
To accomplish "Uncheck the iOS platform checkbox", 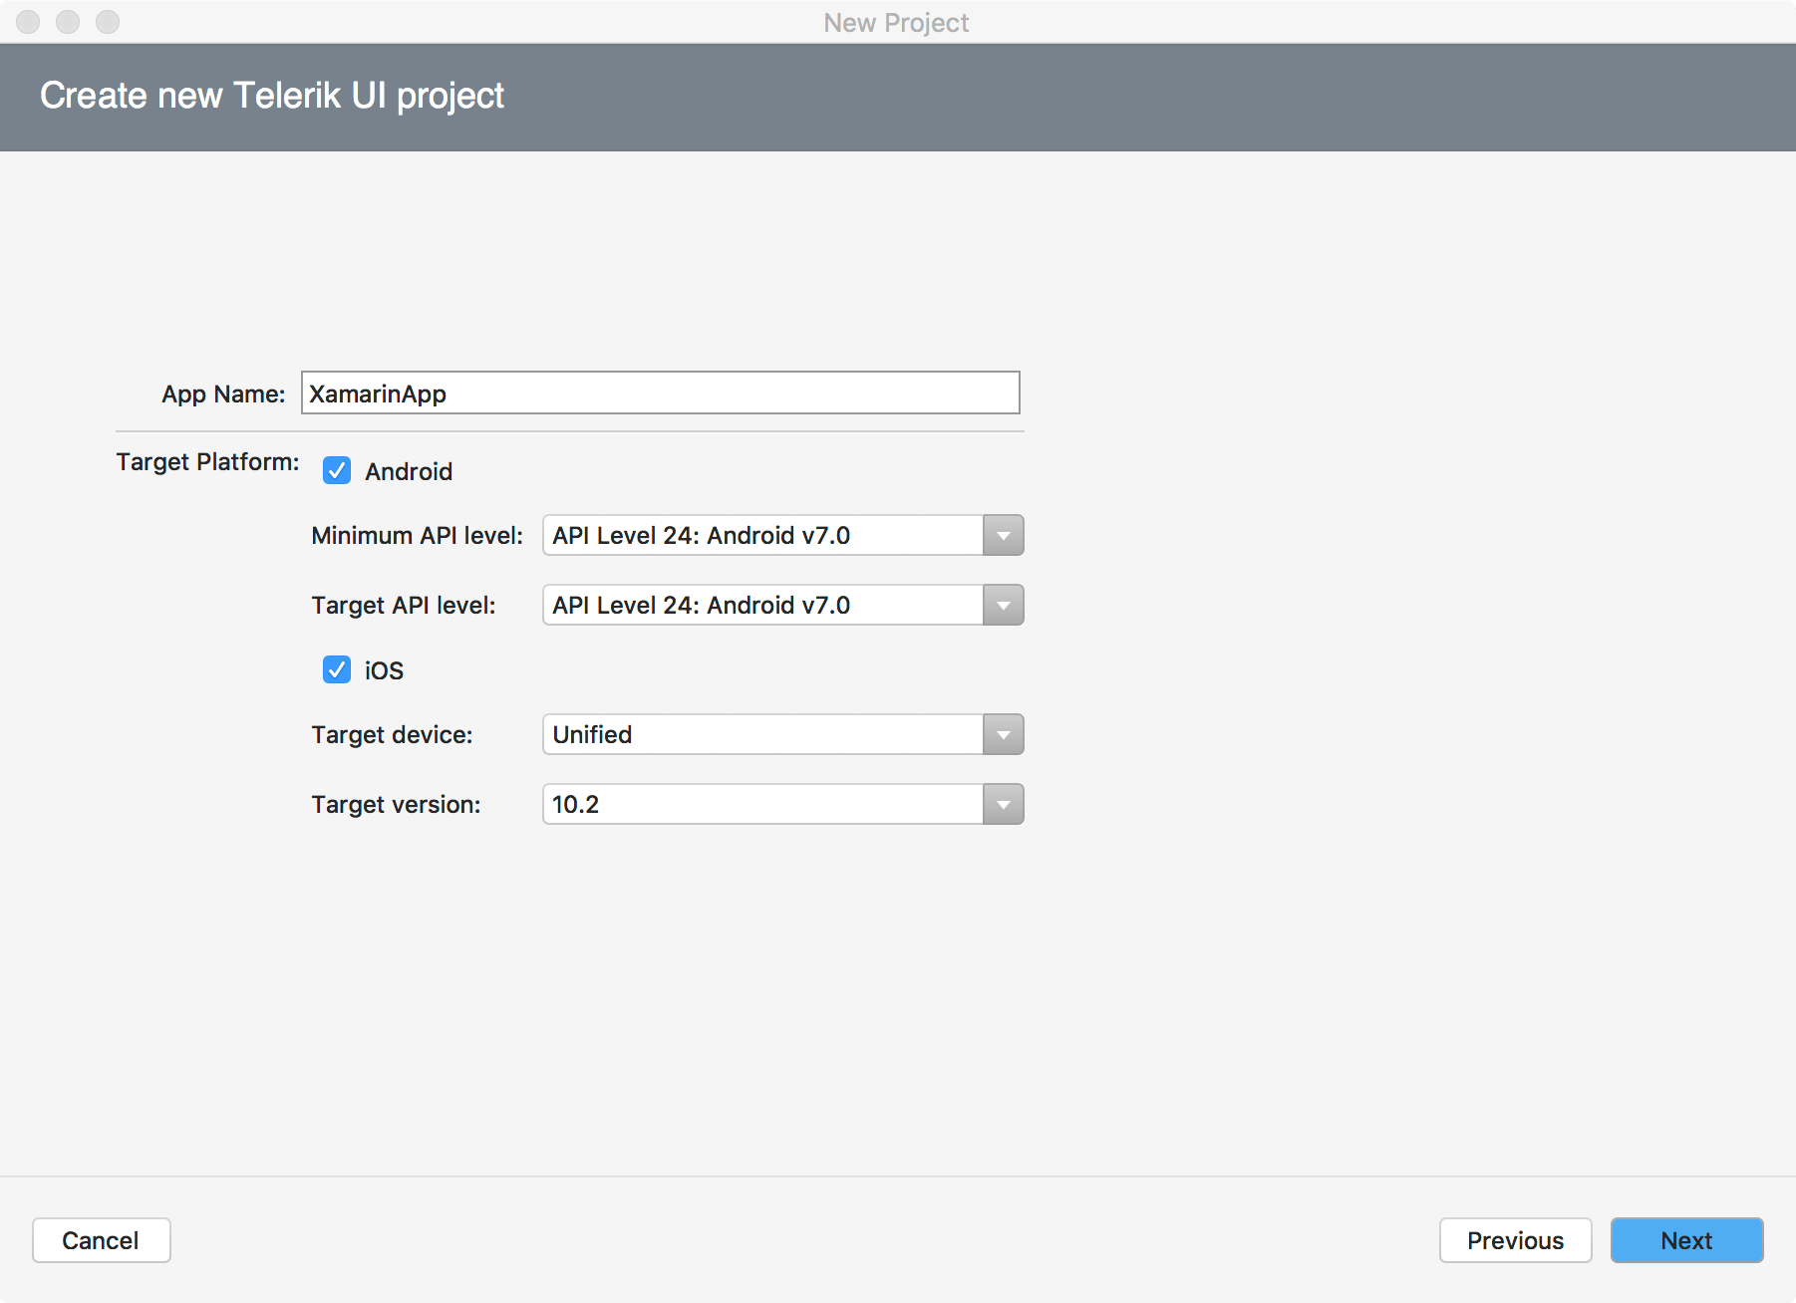I will (337, 669).
